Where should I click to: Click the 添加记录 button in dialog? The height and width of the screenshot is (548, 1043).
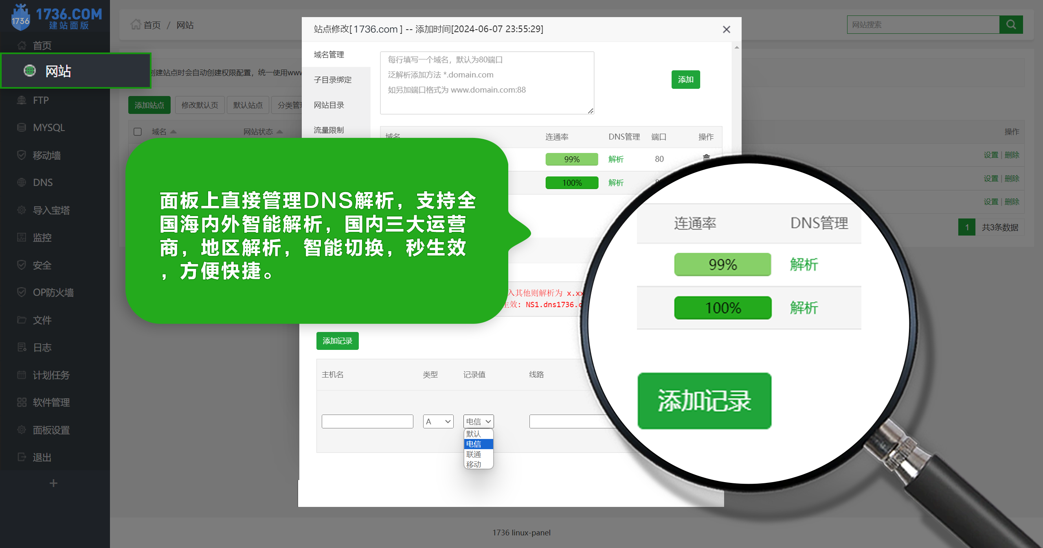337,341
